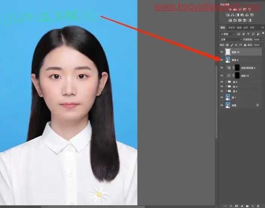Viewport: 265px width, 208px height.
Task: Add a layer mask
Action: tap(236, 206)
